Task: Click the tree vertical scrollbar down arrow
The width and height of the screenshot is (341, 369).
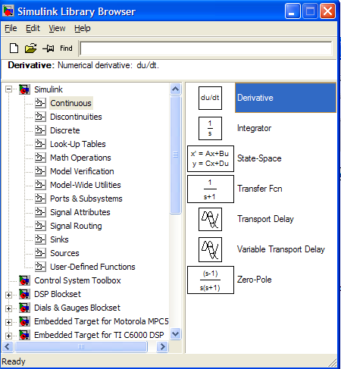Action: click(176, 334)
